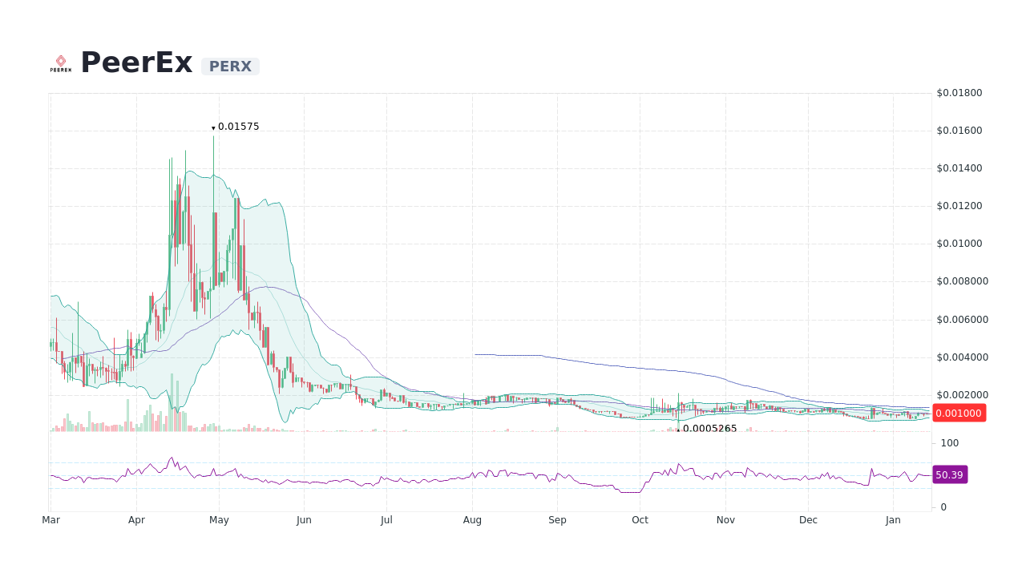The image size is (1026, 577).
Task: Click the 0.0005265 low price marker
Action: click(x=709, y=429)
